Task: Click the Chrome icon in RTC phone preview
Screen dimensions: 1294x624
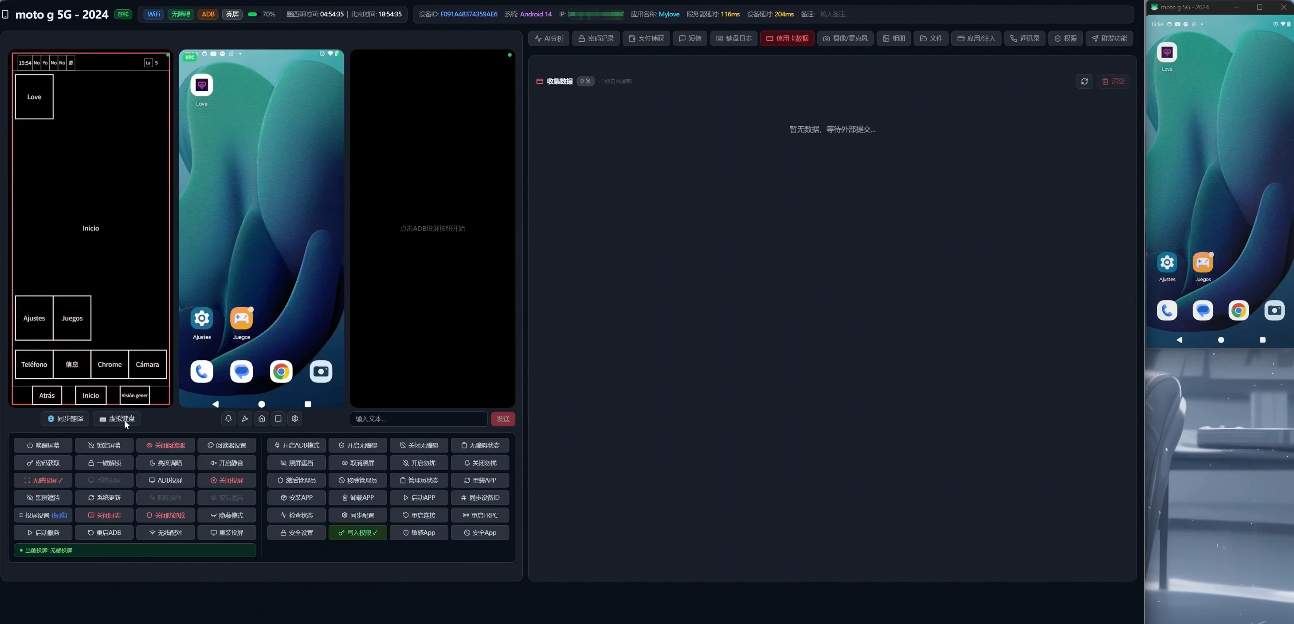Action: click(x=281, y=371)
